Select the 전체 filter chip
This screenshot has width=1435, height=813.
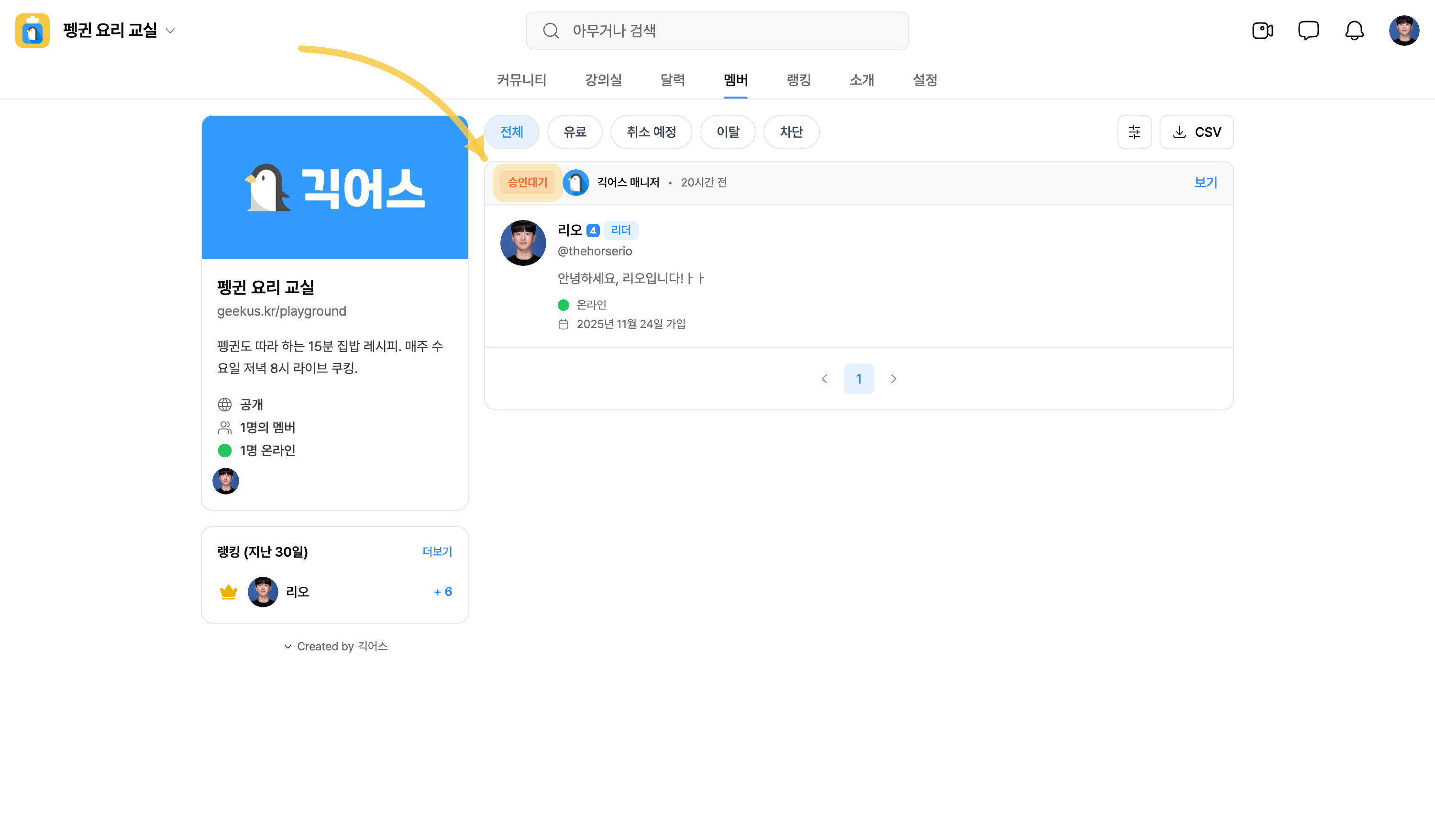tap(511, 132)
